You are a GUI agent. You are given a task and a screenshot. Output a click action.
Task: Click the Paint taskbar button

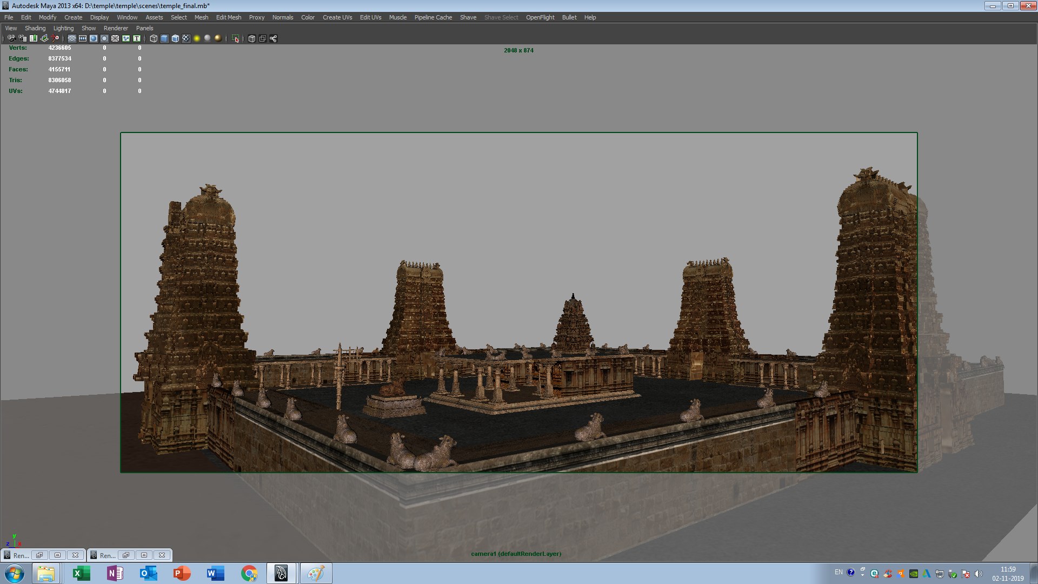click(316, 573)
